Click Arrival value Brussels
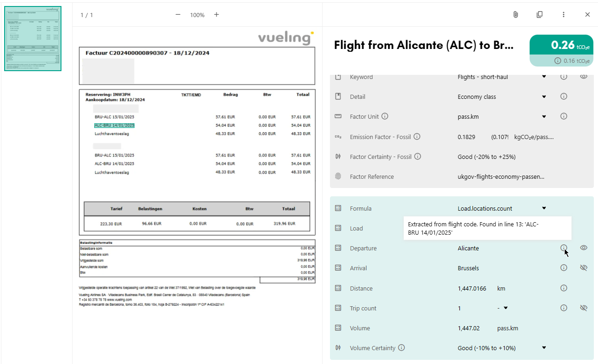Screen dimensions: 598x364 (x=468, y=268)
